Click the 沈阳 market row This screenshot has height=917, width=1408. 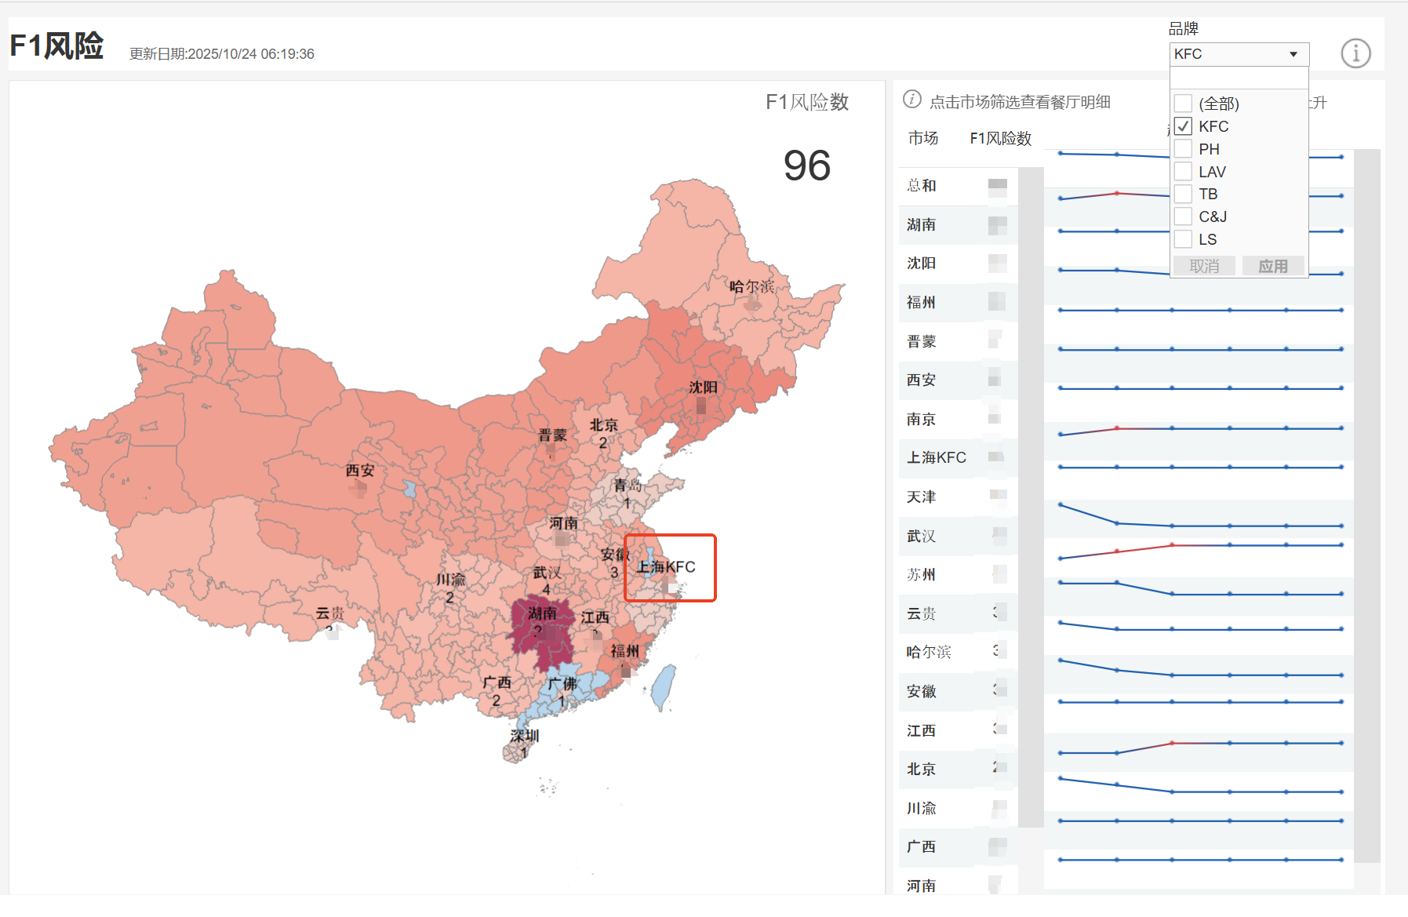[922, 264]
